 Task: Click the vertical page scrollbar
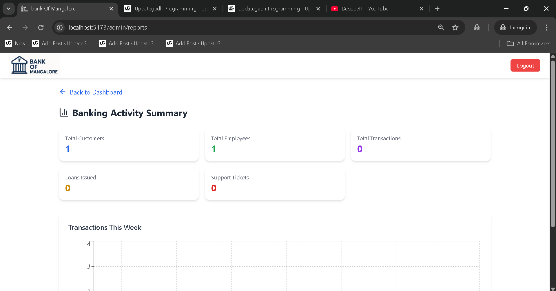click(553, 145)
